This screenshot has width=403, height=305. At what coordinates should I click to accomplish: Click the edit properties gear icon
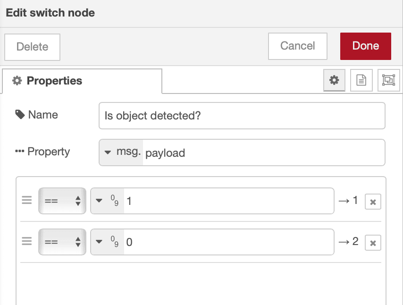pos(334,80)
